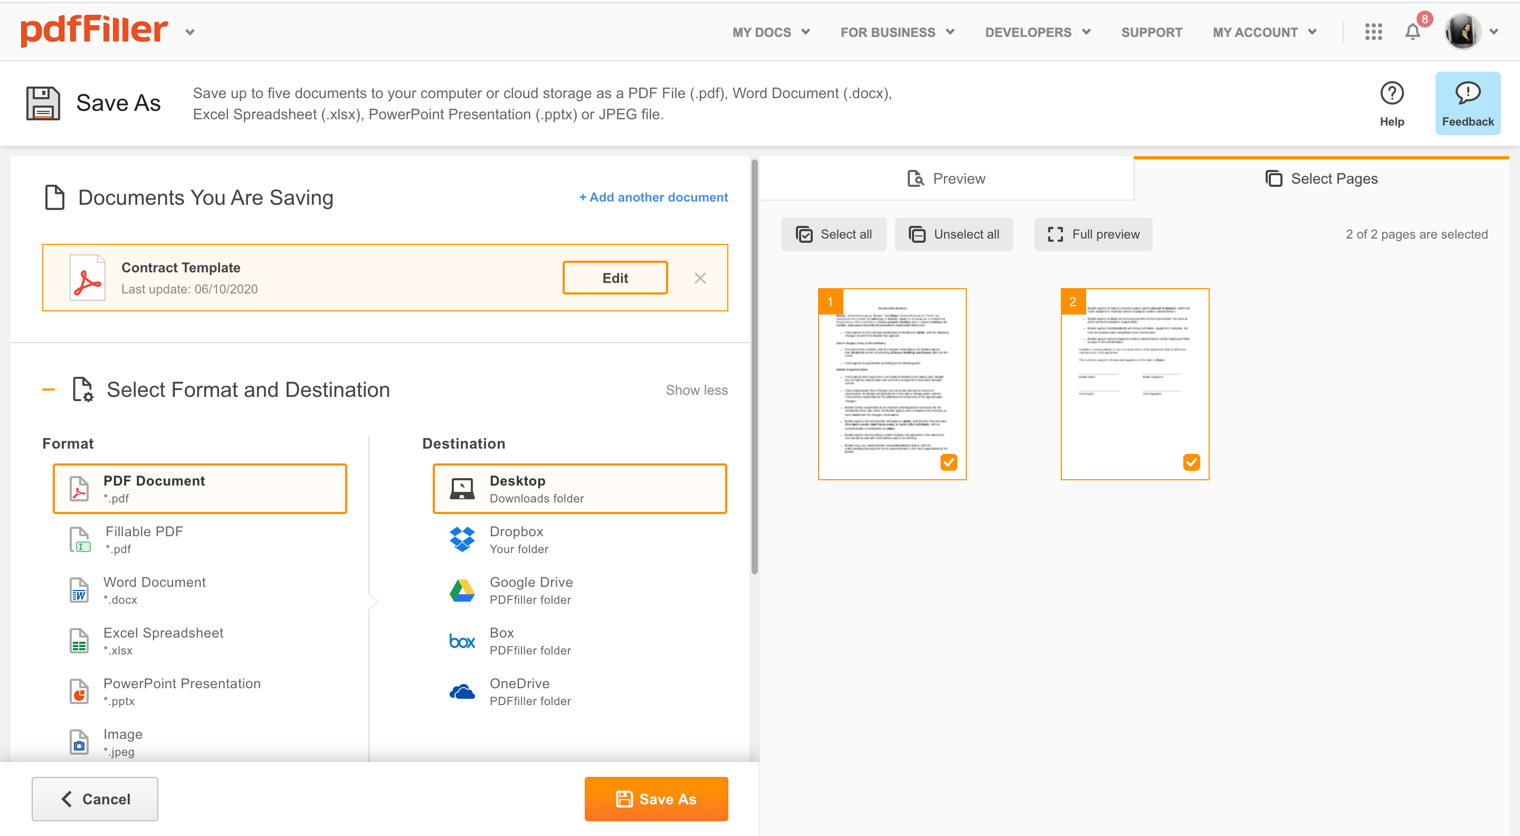Click the Preview tab magnifier icon

coord(915,178)
